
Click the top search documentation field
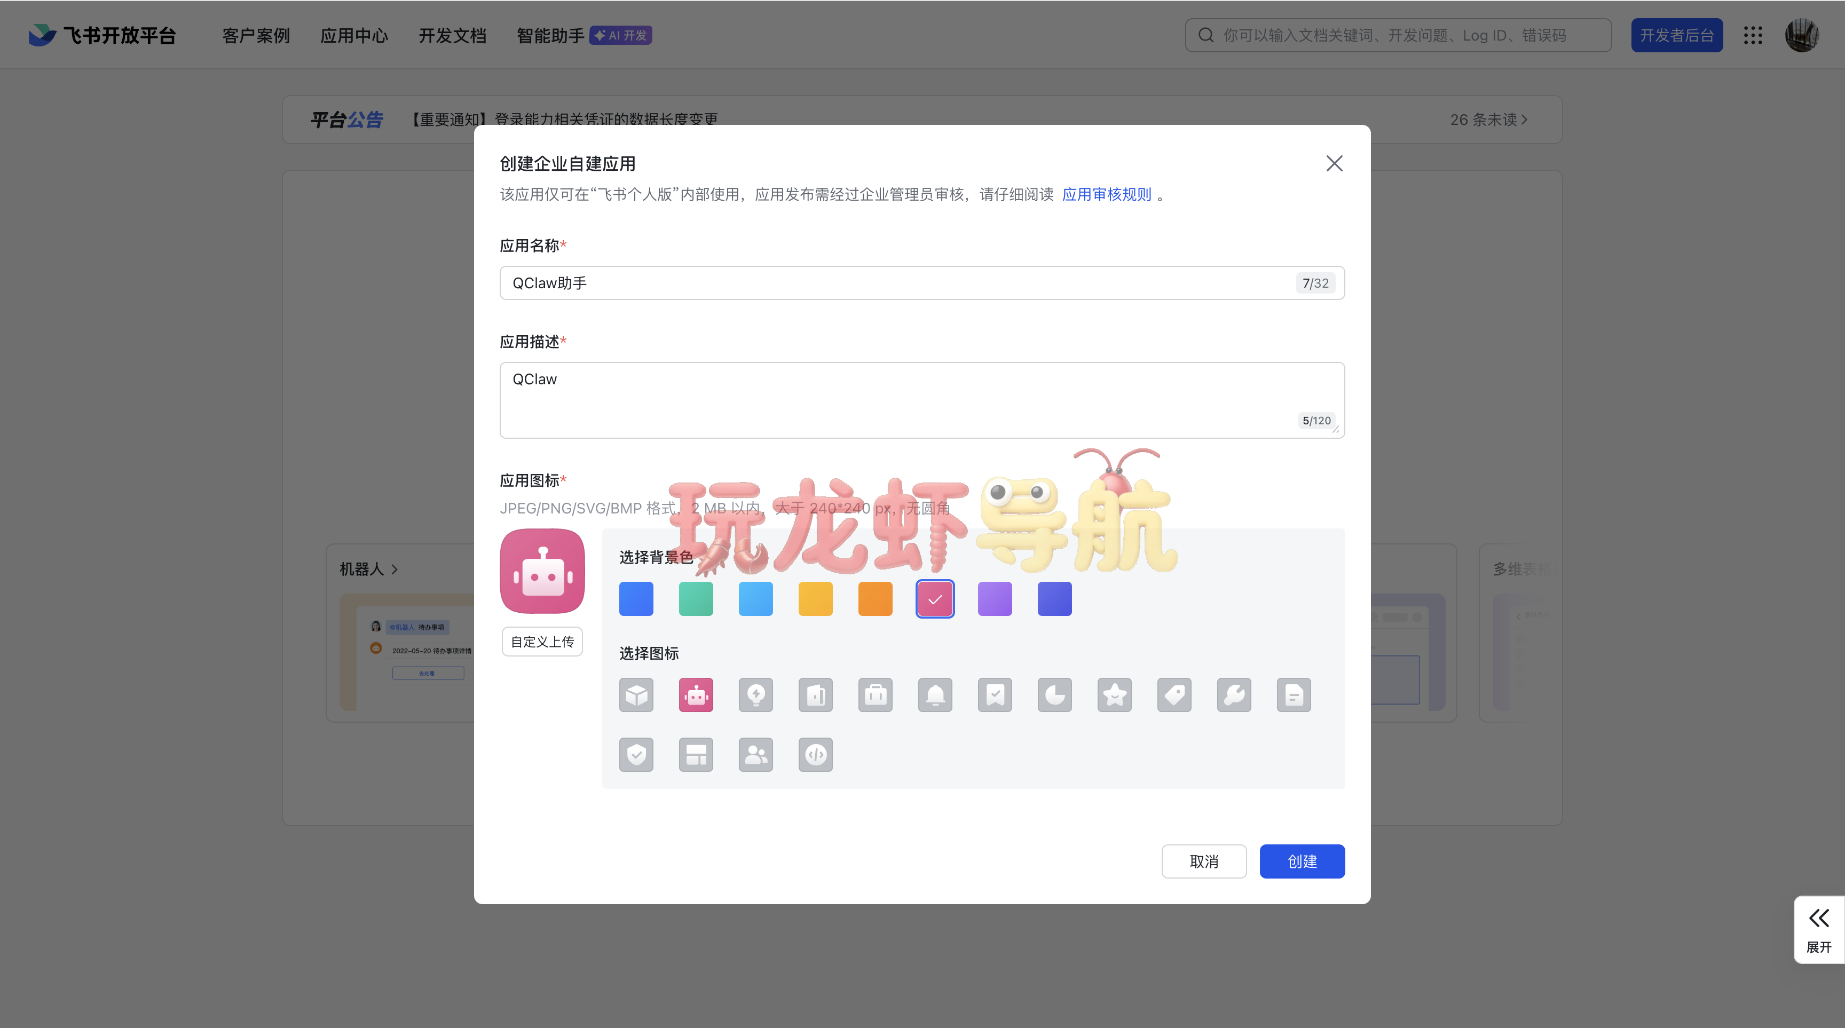point(1398,35)
